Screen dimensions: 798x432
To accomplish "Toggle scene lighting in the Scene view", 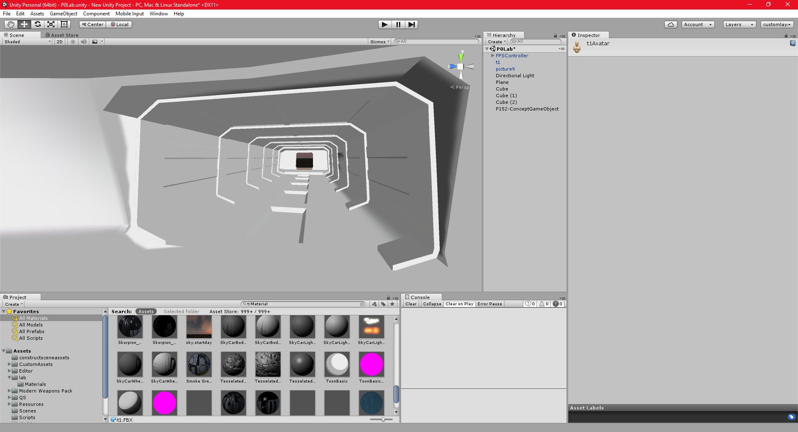I will pos(73,42).
